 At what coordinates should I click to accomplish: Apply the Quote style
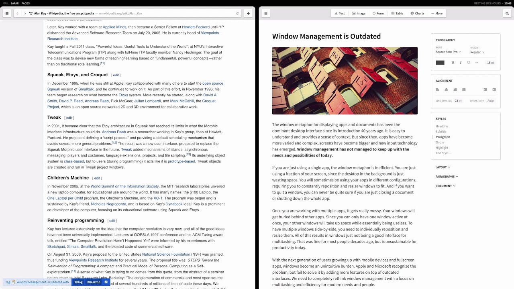[x=440, y=142]
